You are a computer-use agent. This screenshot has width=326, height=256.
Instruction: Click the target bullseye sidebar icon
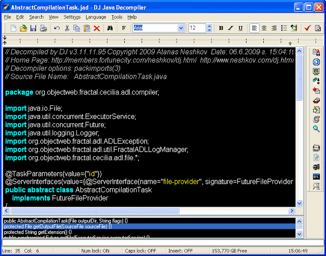point(316,119)
